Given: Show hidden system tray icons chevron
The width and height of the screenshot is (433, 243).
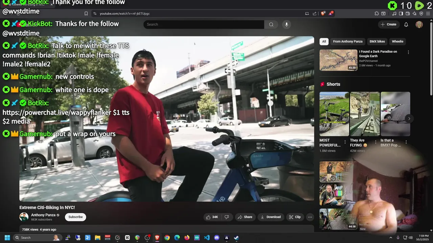Looking at the screenshot, I should [391, 238].
